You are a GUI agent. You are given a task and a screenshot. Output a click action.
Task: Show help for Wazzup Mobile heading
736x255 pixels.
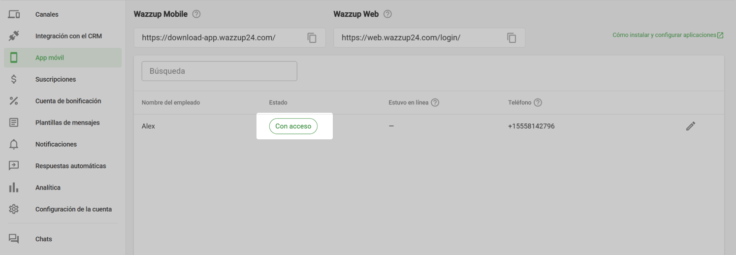tap(196, 14)
